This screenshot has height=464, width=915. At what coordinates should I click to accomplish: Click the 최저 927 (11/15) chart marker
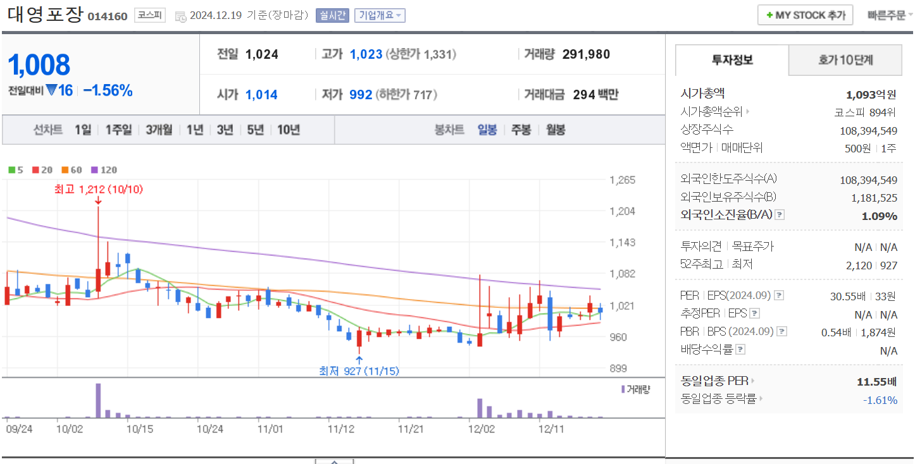359,372
